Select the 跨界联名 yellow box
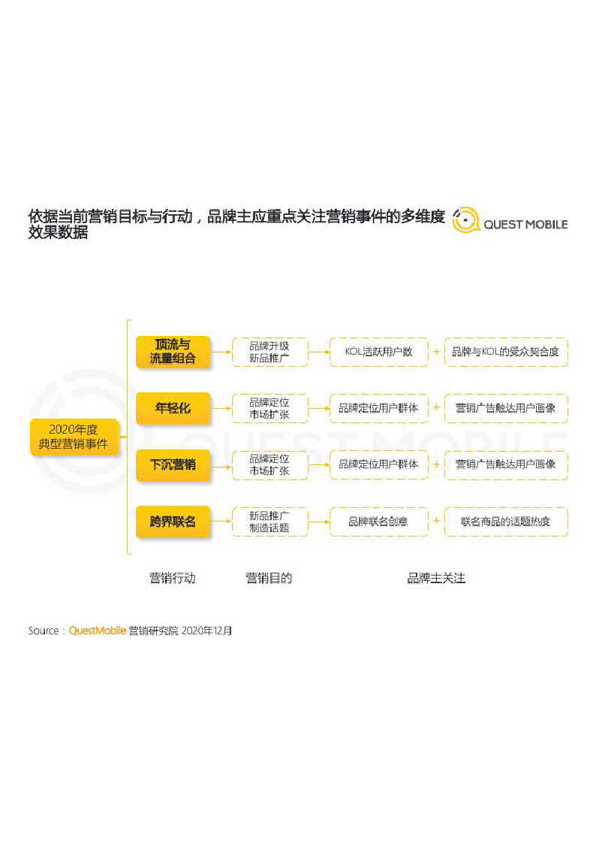Image resolution: width=596 pixels, height=844 pixels. (173, 521)
